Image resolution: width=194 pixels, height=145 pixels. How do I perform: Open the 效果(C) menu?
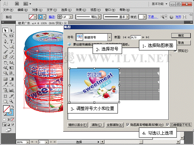[x=81, y=10]
